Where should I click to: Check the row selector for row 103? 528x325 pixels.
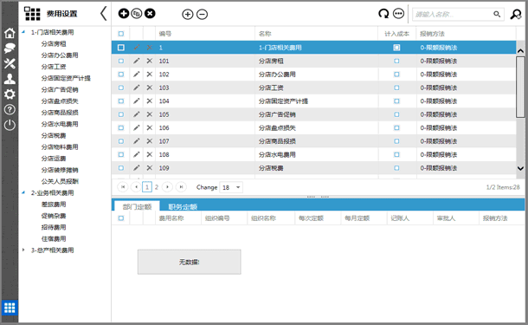tap(121, 88)
